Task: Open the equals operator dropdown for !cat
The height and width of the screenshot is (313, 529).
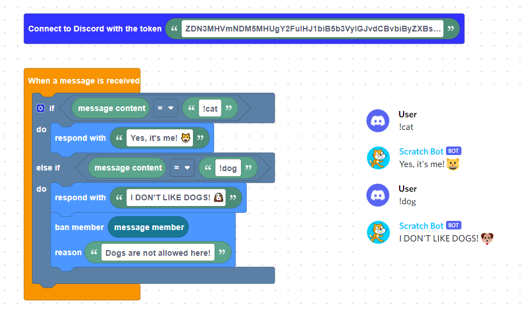Action: coord(165,108)
